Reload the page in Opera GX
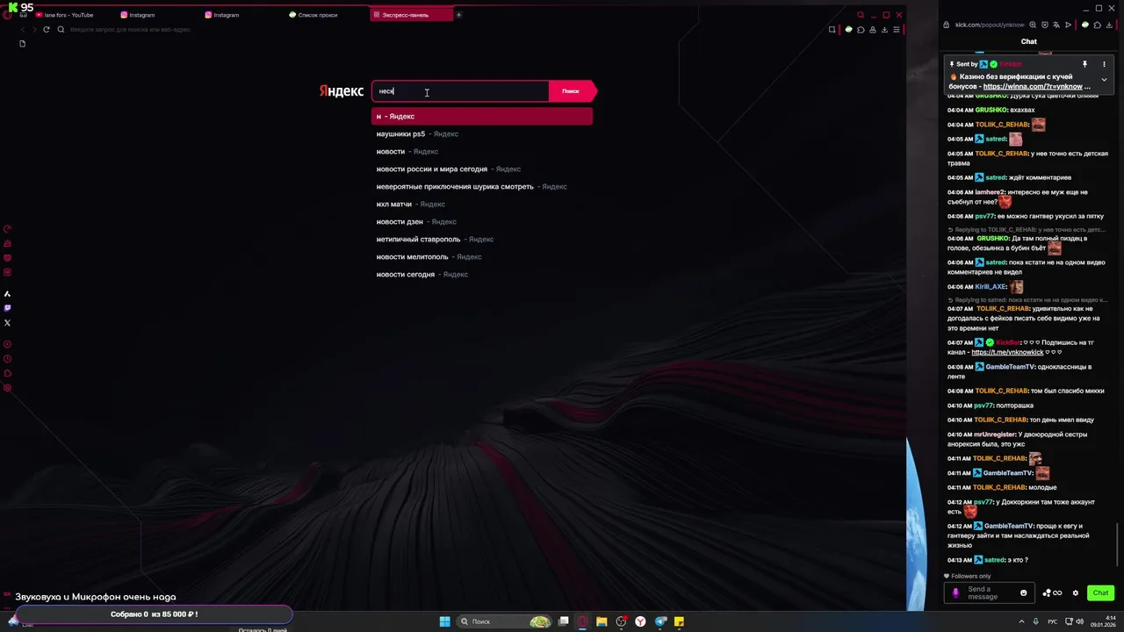The image size is (1124, 632). [x=47, y=29]
